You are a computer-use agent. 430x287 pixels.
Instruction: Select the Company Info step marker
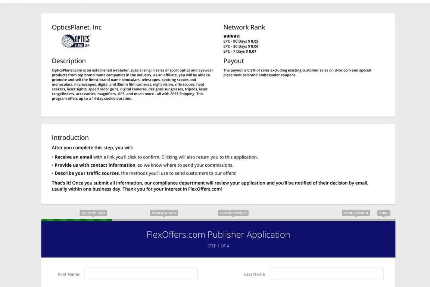[164, 213]
